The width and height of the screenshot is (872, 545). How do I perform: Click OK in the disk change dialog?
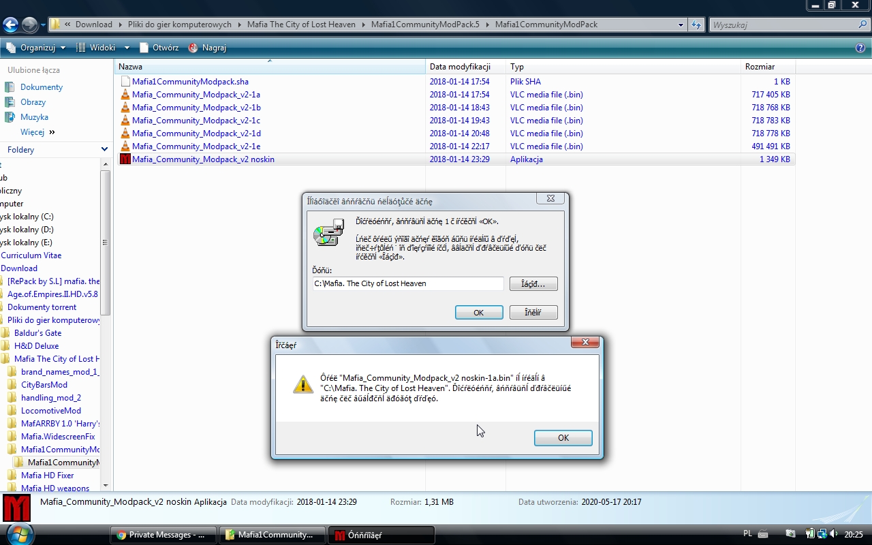click(479, 312)
